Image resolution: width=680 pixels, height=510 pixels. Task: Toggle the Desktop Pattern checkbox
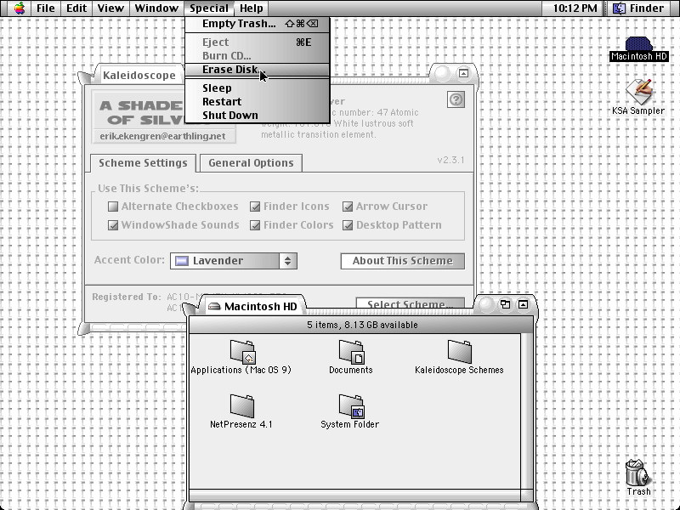(x=348, y=225)
